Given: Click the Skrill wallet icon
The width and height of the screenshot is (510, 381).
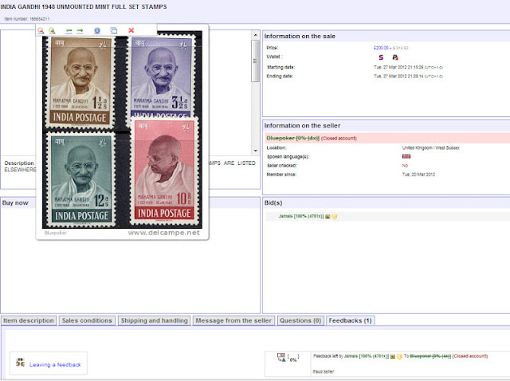Looking at the screenshot, I should (381, 57).
